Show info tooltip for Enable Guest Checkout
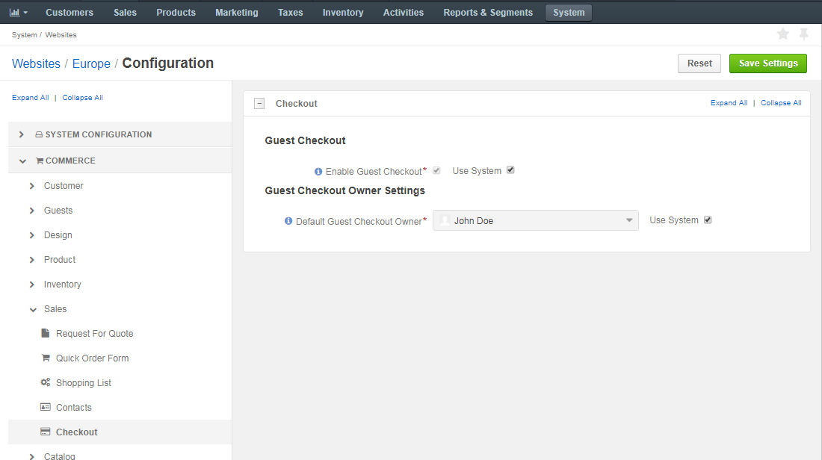This screenshot has width=822, height=460. point(318,171)
